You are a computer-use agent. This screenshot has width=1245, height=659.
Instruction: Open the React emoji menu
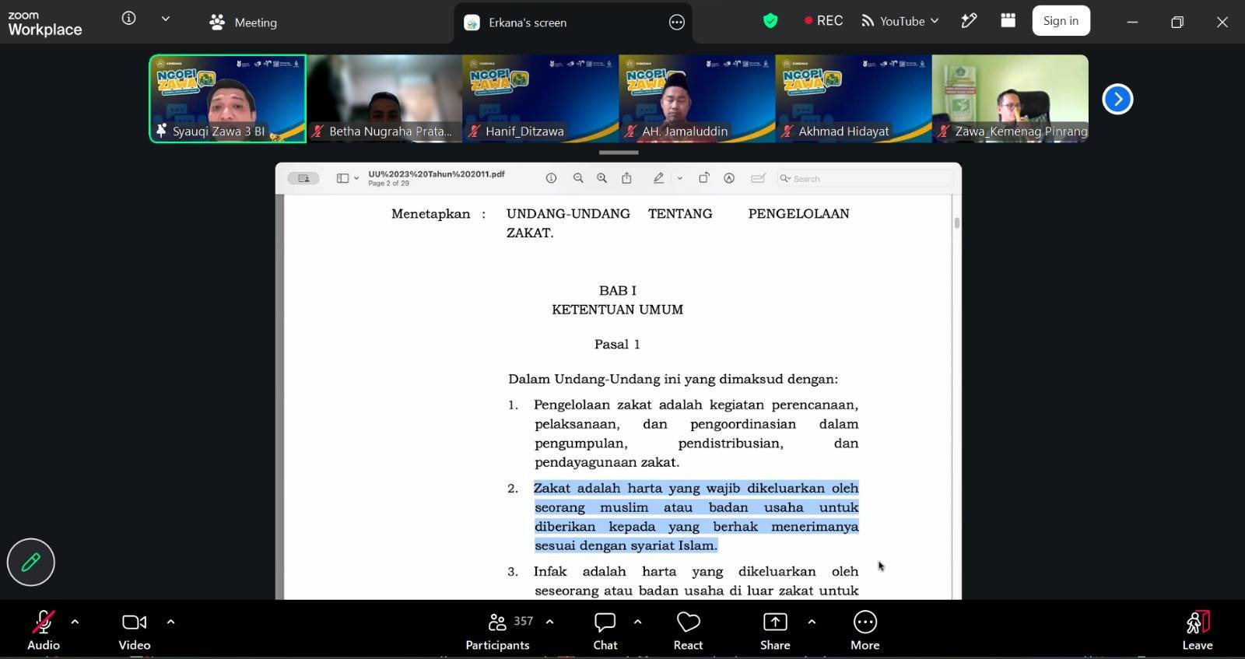coord(688,630)
